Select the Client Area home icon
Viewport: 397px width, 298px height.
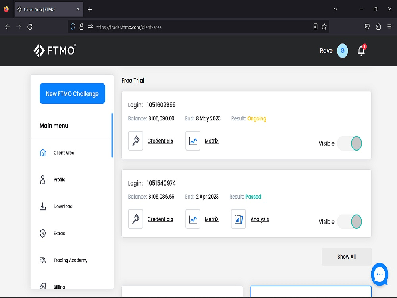[42, 152]
